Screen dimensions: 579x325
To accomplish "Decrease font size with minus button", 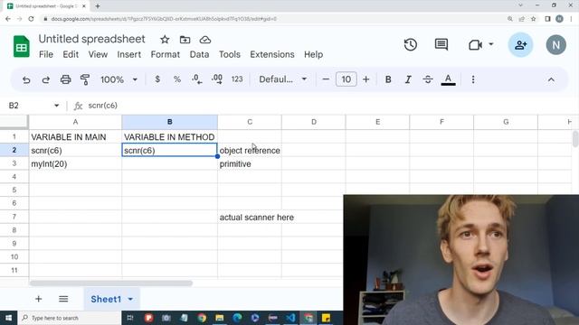I will (326, 79).
